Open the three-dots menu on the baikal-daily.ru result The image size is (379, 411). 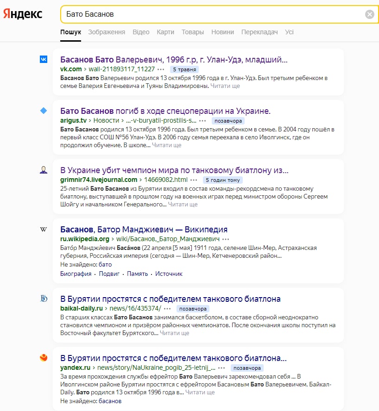tap(167, 309)
